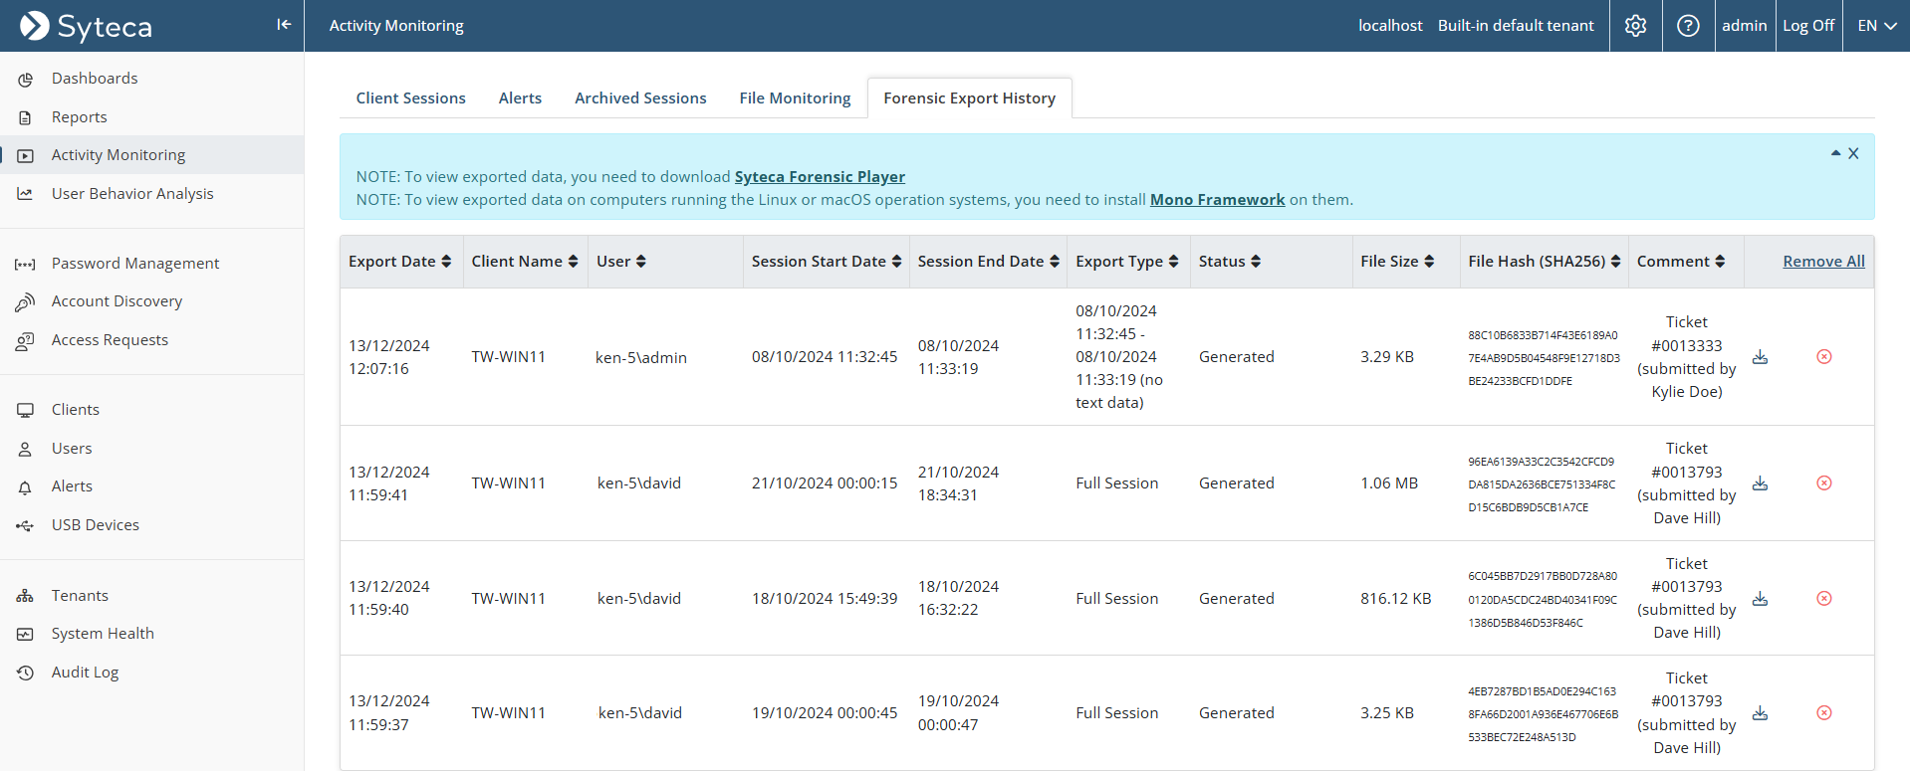Collapse the note banner with arrow
Screen dimensions: 1910x771
pos(1835,153)
